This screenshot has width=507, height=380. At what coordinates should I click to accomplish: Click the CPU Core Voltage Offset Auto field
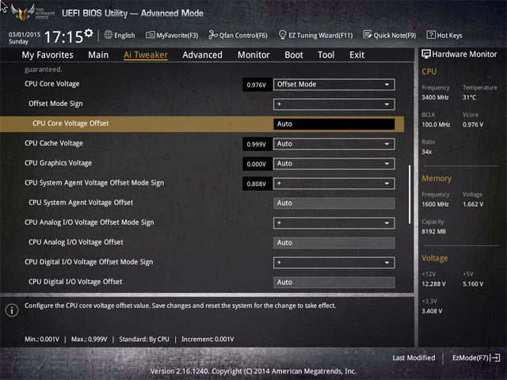coord(334,124)
